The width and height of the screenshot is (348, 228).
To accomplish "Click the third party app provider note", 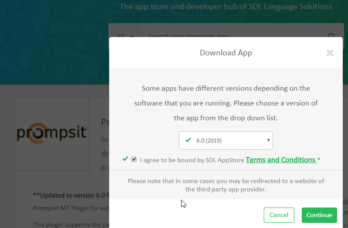I will 226,185.
